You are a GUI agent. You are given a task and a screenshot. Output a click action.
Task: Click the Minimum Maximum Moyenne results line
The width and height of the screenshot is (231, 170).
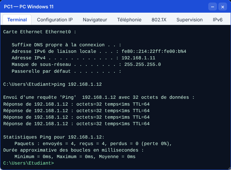75,157
